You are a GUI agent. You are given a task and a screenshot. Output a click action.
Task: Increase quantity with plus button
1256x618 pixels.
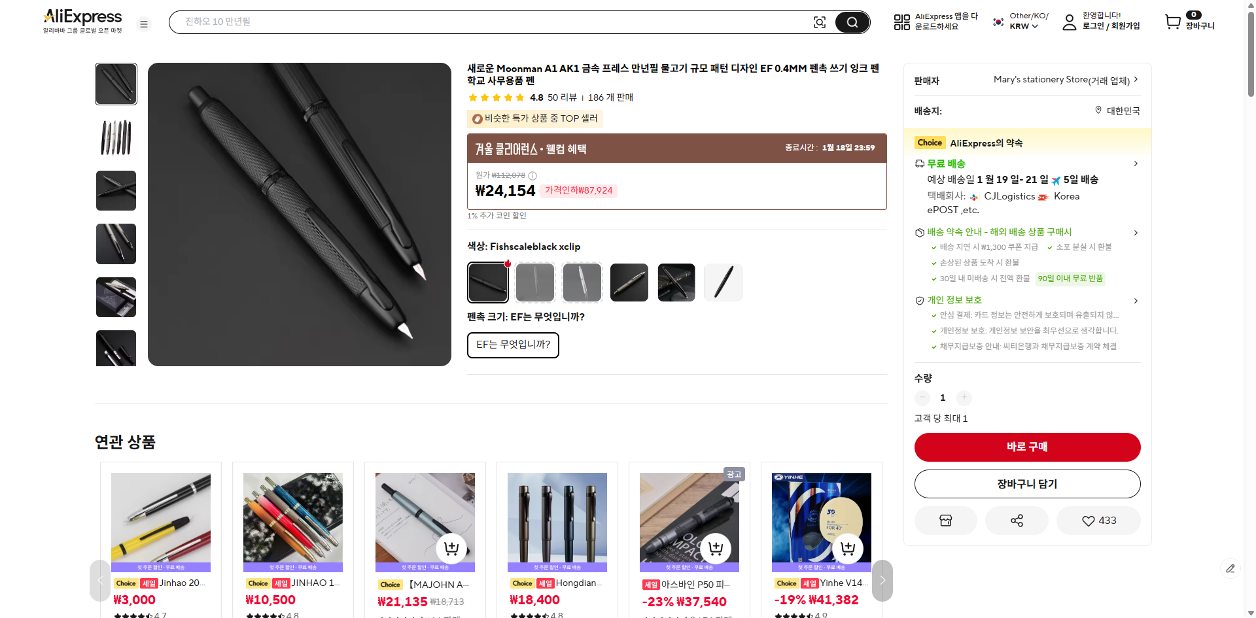click(x=964, y=398)
